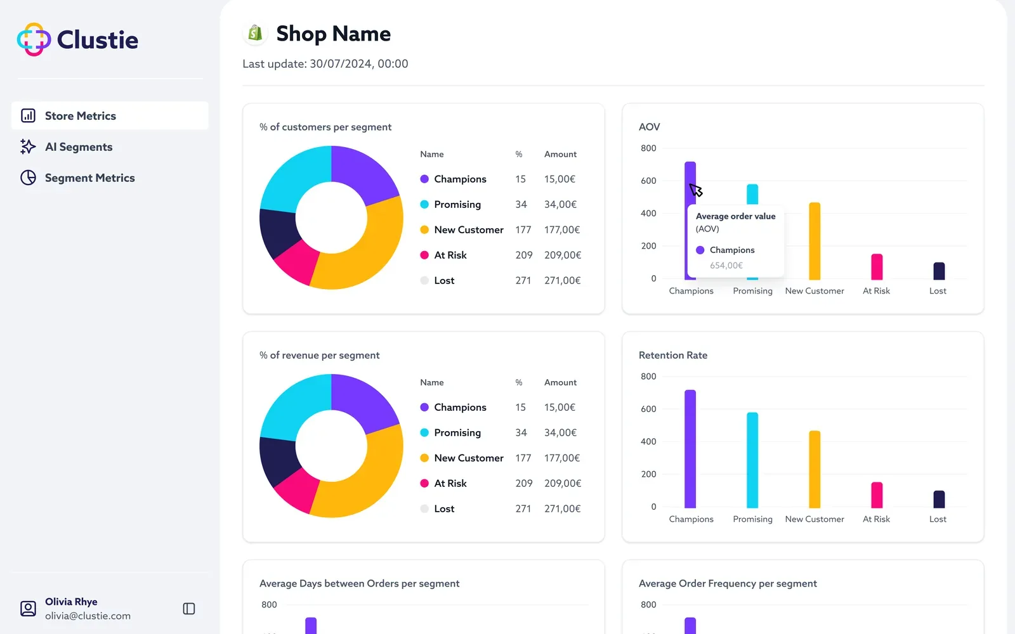Open the Segment Metrics menu item

pos(110,178)
